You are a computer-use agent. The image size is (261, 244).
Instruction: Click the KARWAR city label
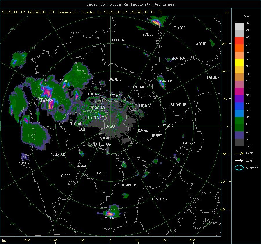pos(24,163)
